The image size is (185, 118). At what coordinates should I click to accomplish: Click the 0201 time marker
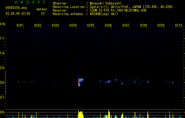pyautogui.click(x=20, y=25)
